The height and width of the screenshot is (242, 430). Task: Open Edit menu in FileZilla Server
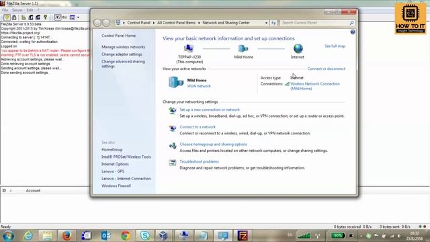[30, 10]
